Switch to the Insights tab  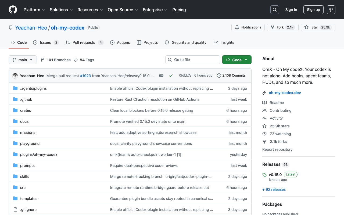coord(224,42)
